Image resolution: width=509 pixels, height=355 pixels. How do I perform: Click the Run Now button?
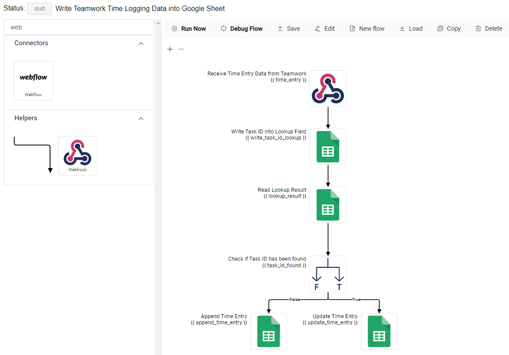point(188,29)
